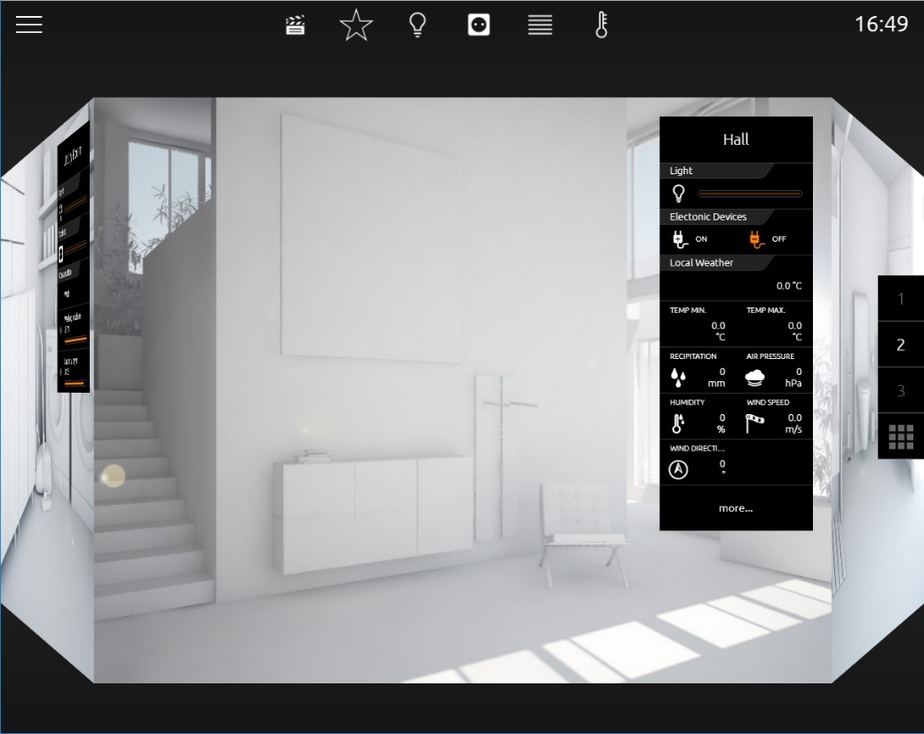This screenshot has width=924, height=734.
Task: Open the scenes clapperboard icon
Action: [x=295, y=26]
